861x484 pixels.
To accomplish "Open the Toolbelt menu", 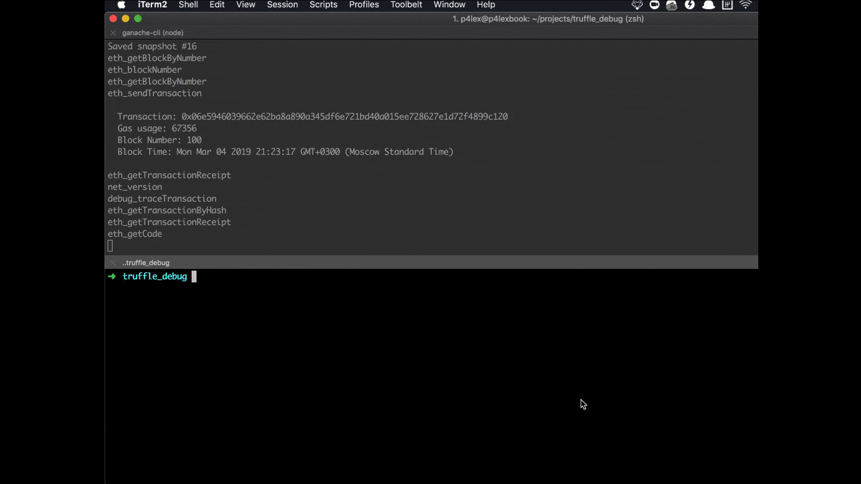I will (x=406, y=5).
